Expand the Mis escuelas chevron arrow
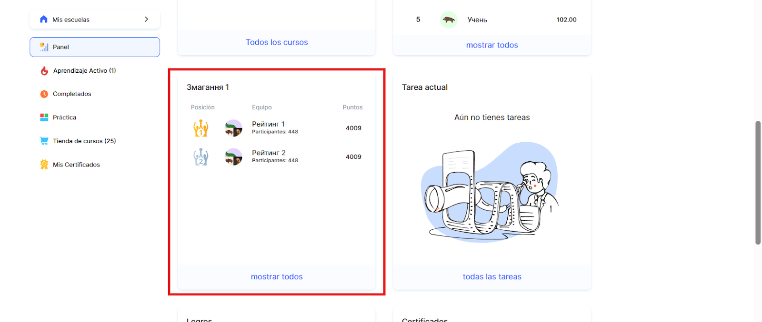The image size is (762, 322). click(x=146, y=19)
